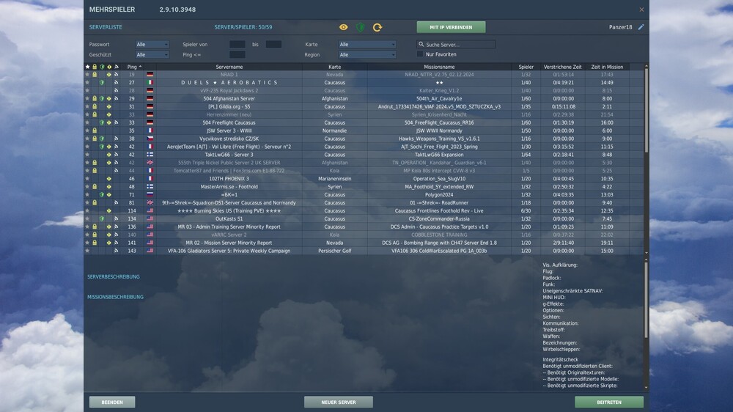Sort by the Karte column header

pos(335,67)
